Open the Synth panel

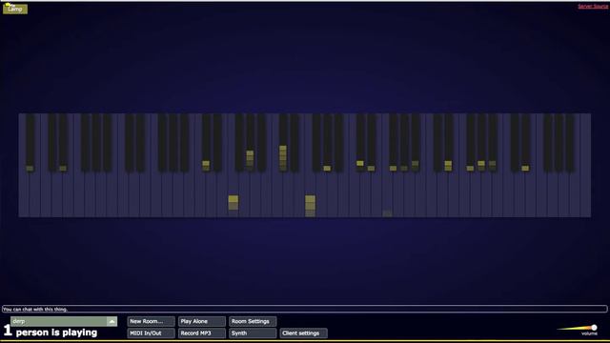pos(253,333)
